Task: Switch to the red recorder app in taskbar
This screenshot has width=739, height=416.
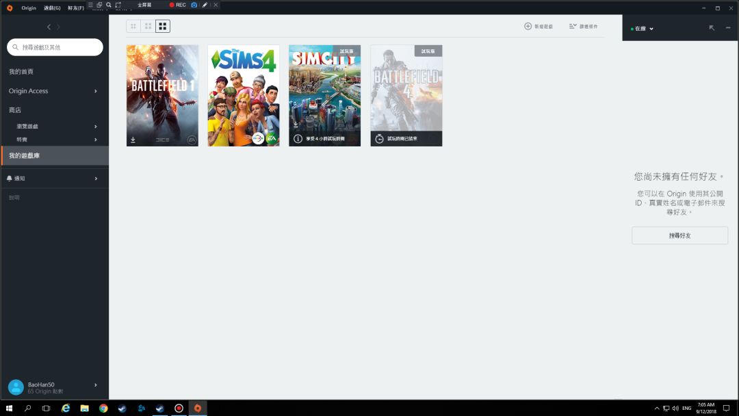Action: click(179, 408)
